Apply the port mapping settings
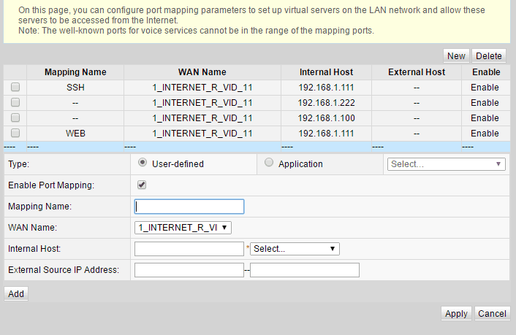Image resolution: width=516 pixels, height=335 pixels. click(456, 314)
